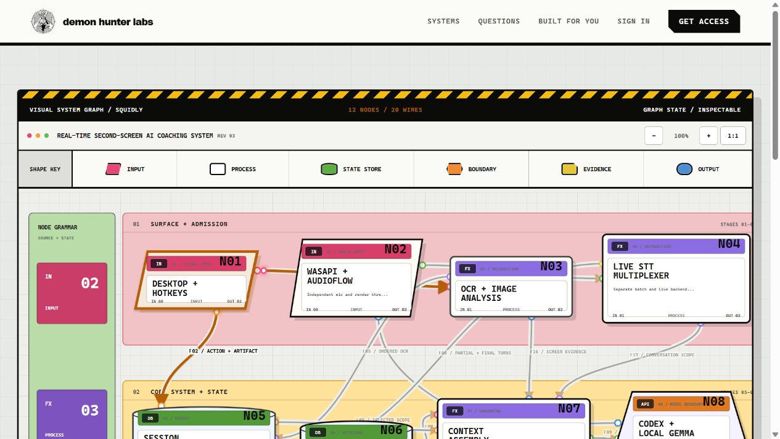This screenshot has width=780, height=439.
Task: Click the orange window dot beside the title
Action: [x=38, y=136]
